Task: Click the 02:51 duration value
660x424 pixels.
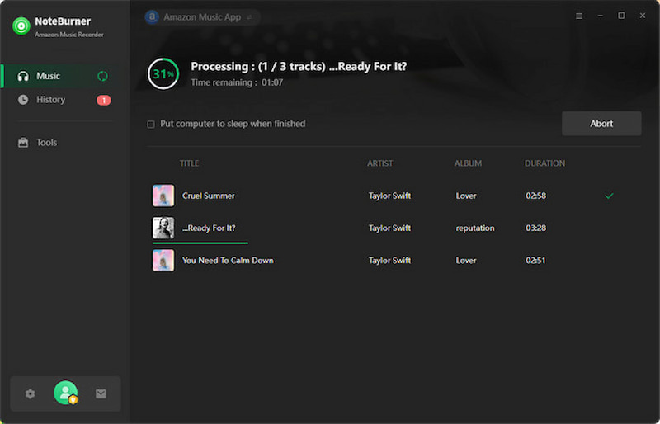Action: pyautogui.click(x=535, y=260)
